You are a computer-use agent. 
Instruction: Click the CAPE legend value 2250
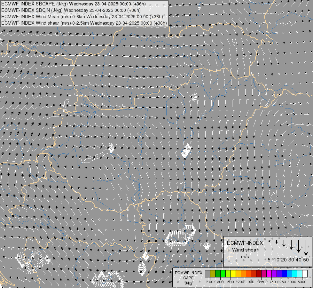point(282,282)
